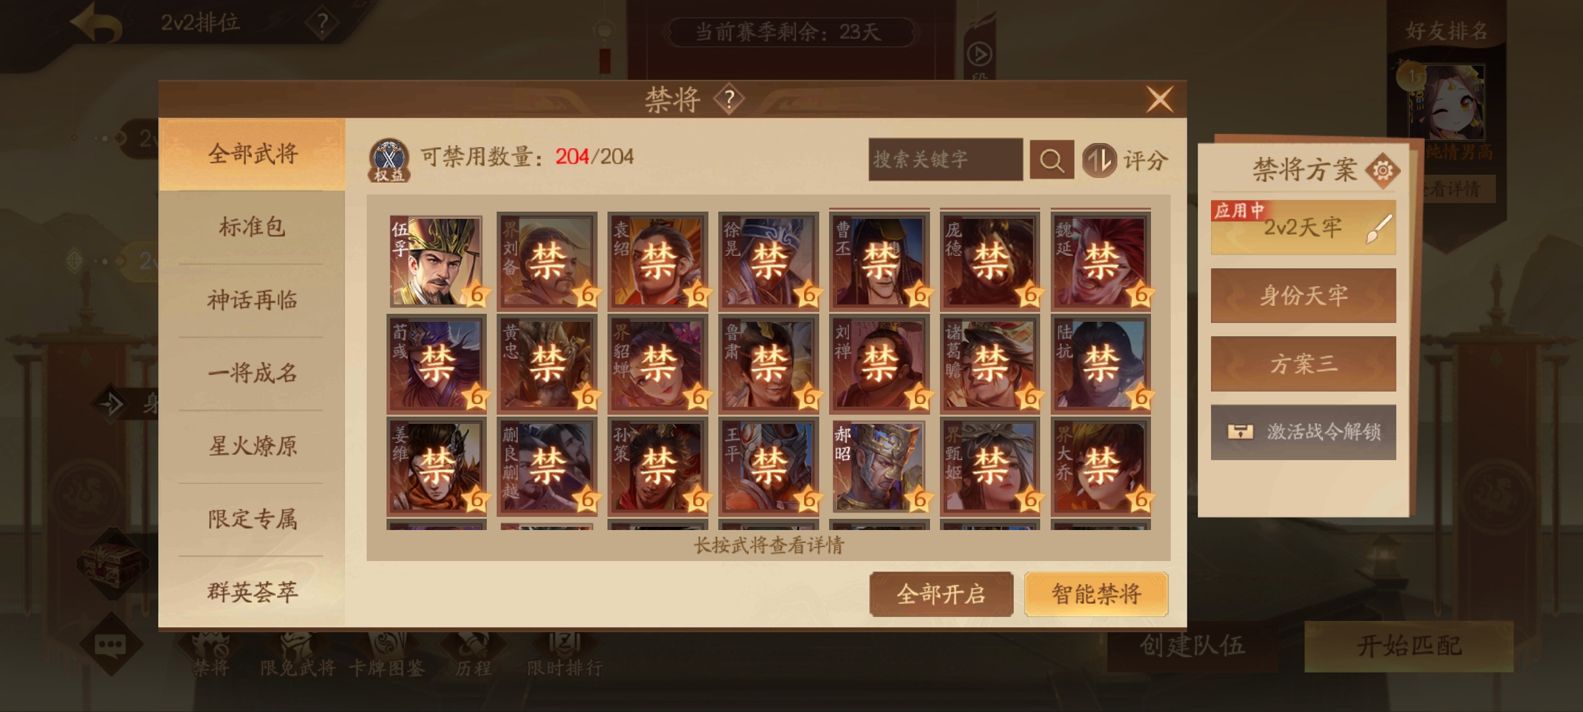This screenshot has height=712, width=1583.
Task: Open ban scheme settings gear icon
Action: point(1382,171)
